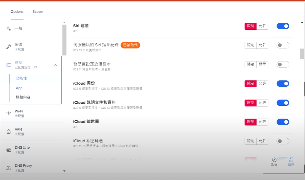Click the 已配置設定：47 text
Screen dimensions: 305x180
pyautogui.click(x=26, y=67)
